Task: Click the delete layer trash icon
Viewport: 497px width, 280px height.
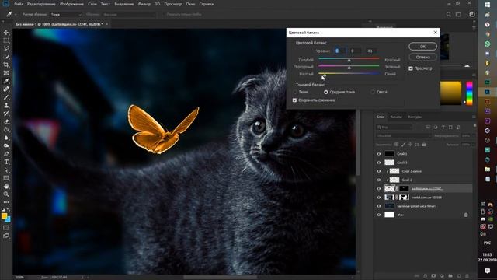Action: pos(467,276)
